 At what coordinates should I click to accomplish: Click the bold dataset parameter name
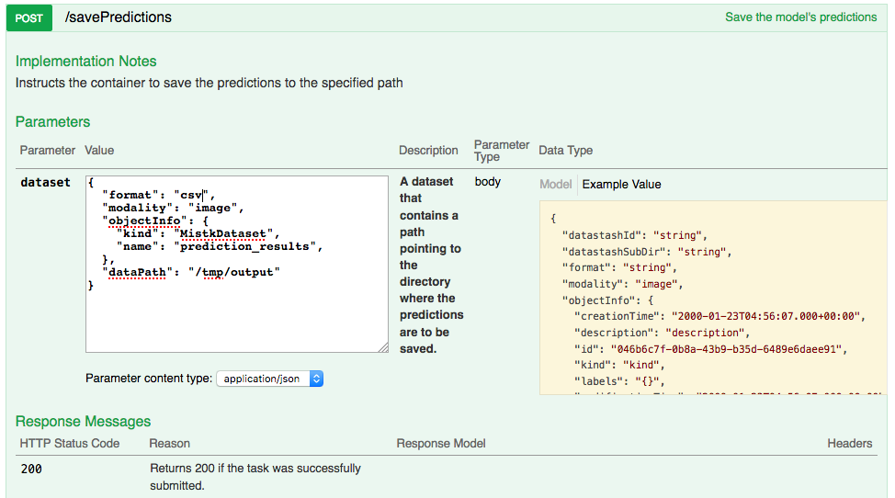pyautogui.click(x=45, y=182)
